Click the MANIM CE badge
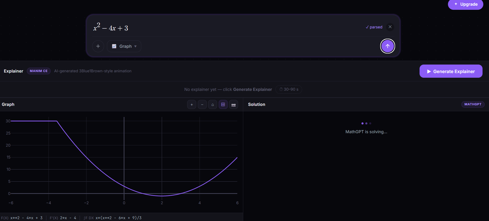 39,71
